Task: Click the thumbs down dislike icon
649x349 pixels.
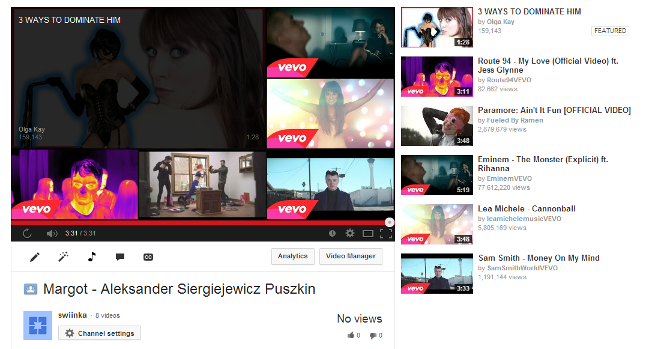Action: pos(373,335)
